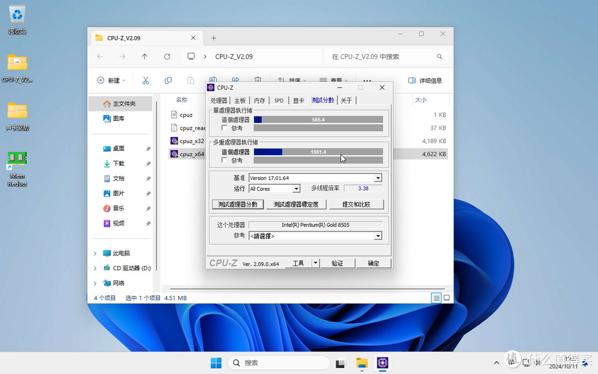Screen dimensions: 598x374
Task: Click the Cut icon in Explorer toolbar
Action: click(x=146, y=80)
